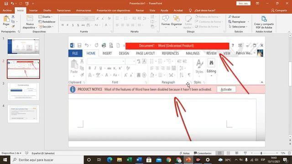Click Buscar magnifier in Edición group
Viewport: 292px width, 164px height.
click(x=234, y=17)
